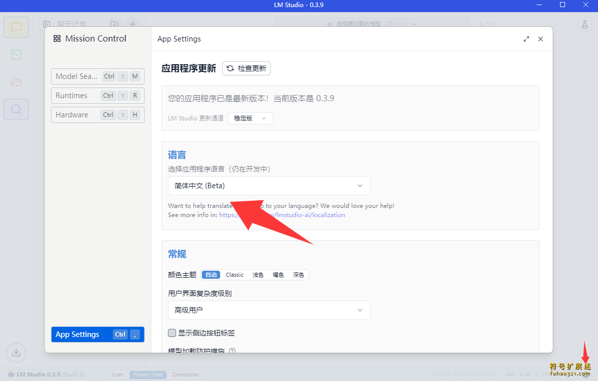
Task: Click the 颜色主题 label
Action: [x=182, y=275]
